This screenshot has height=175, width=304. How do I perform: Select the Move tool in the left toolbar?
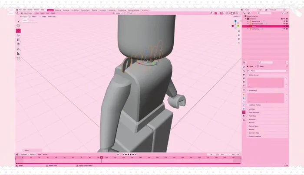[18, 31]
